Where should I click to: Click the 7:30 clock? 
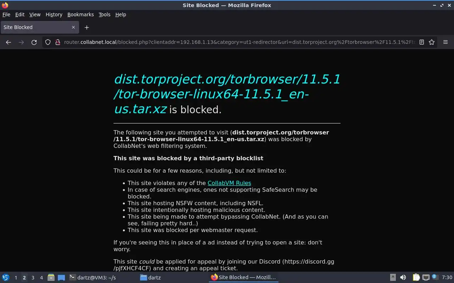pos(447,278)
